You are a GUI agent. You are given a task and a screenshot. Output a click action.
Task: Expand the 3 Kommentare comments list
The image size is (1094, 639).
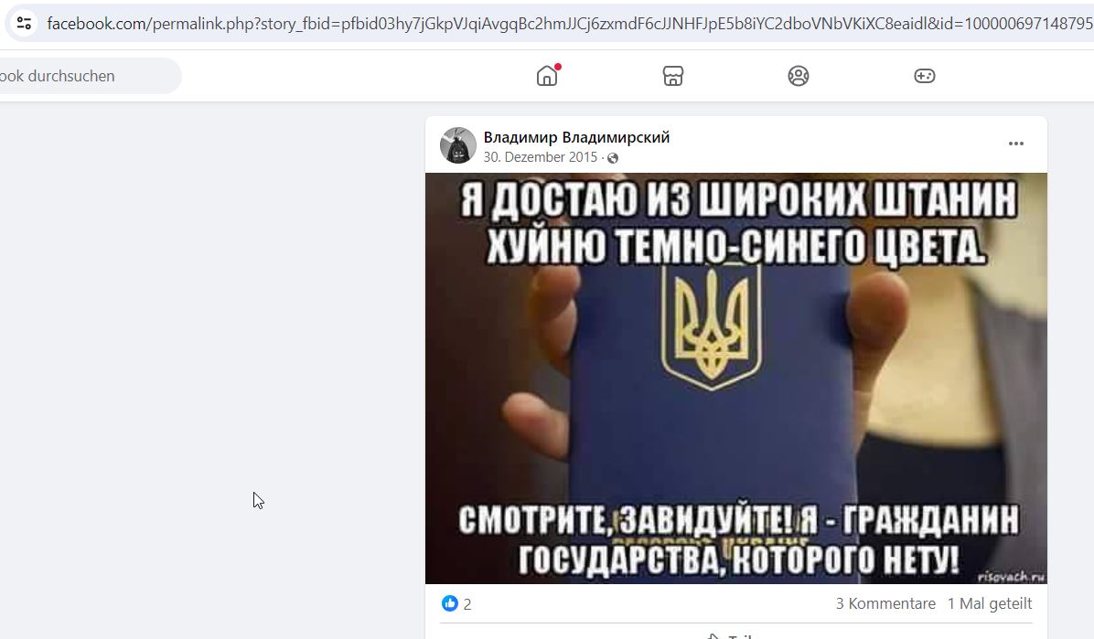[885, 603]
